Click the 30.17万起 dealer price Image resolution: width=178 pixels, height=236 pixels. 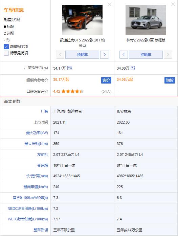coord(61,79)
